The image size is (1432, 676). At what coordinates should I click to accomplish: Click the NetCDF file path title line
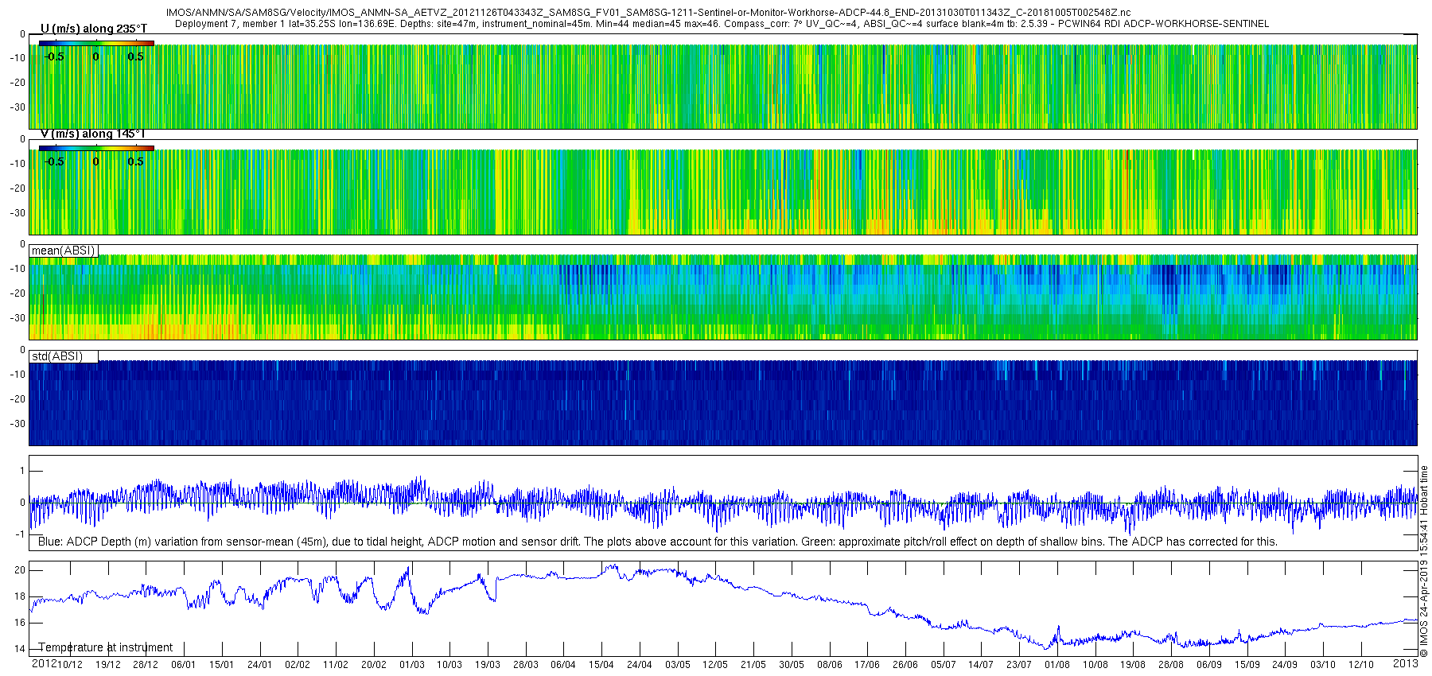pyautogui.click(x=648, y=13)
